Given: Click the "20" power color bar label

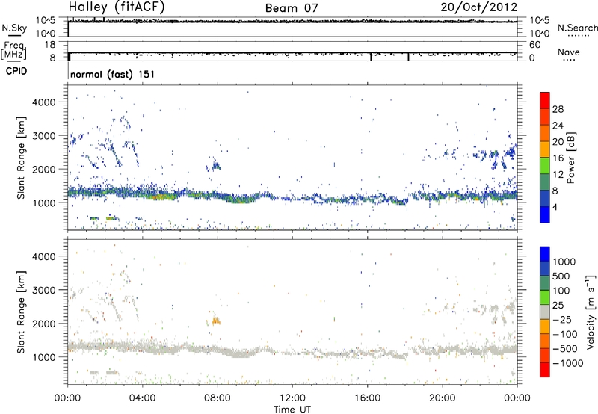Looking at the screenshot, I should tap(558, 142).
